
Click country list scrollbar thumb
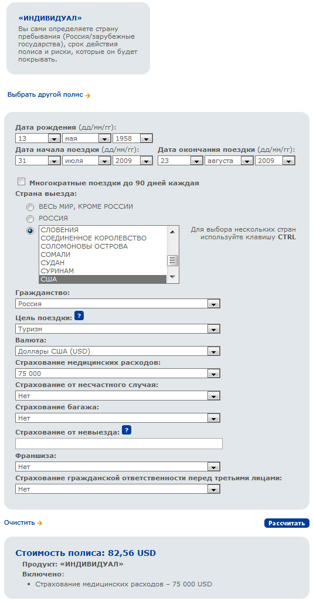(172, 261)
